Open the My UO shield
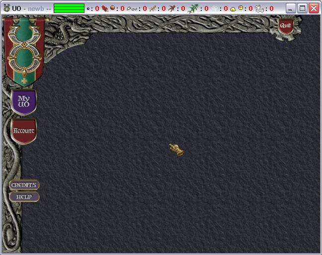This screenshot has width=322, height=255. [24, 102]
